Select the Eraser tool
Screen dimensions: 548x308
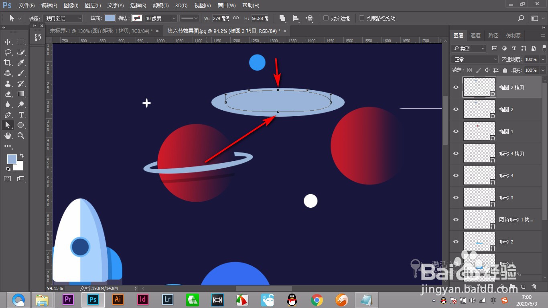(7, 94)
